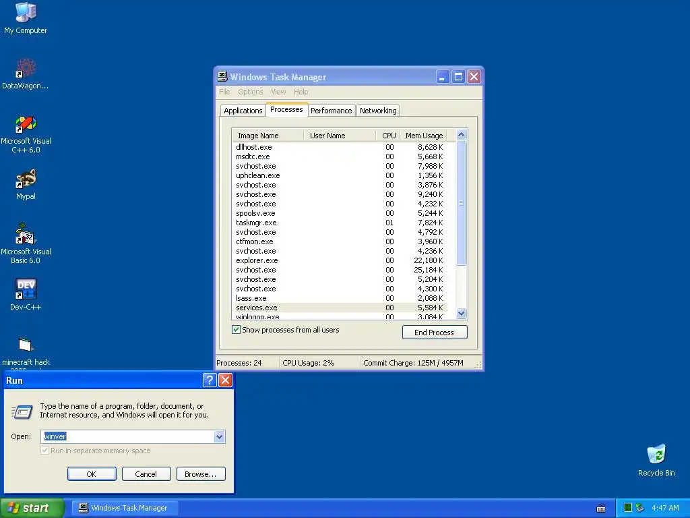
Task: Toggle Show processes from all users
Action: pos(237,329)
